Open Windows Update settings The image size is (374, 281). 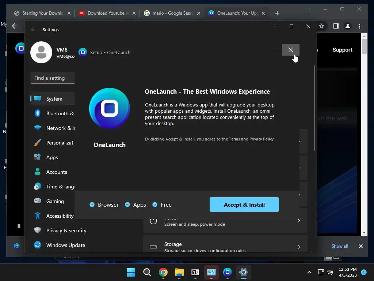point(60,245)
